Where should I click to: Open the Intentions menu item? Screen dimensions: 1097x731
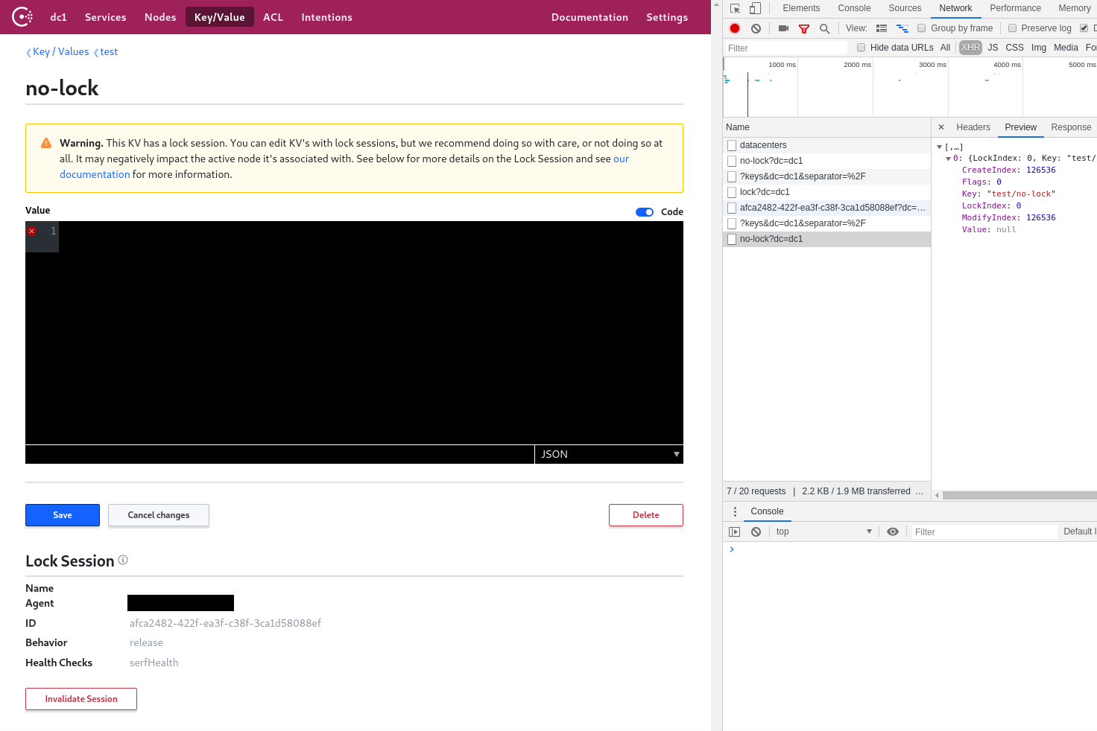pyautogui.click(x=326, y=16)
